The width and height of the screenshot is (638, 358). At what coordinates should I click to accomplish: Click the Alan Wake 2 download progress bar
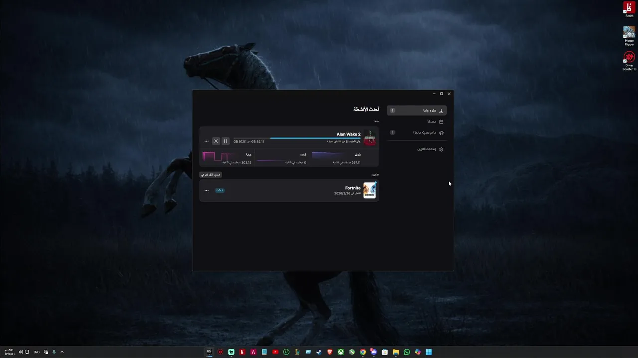tap(297, 138)
